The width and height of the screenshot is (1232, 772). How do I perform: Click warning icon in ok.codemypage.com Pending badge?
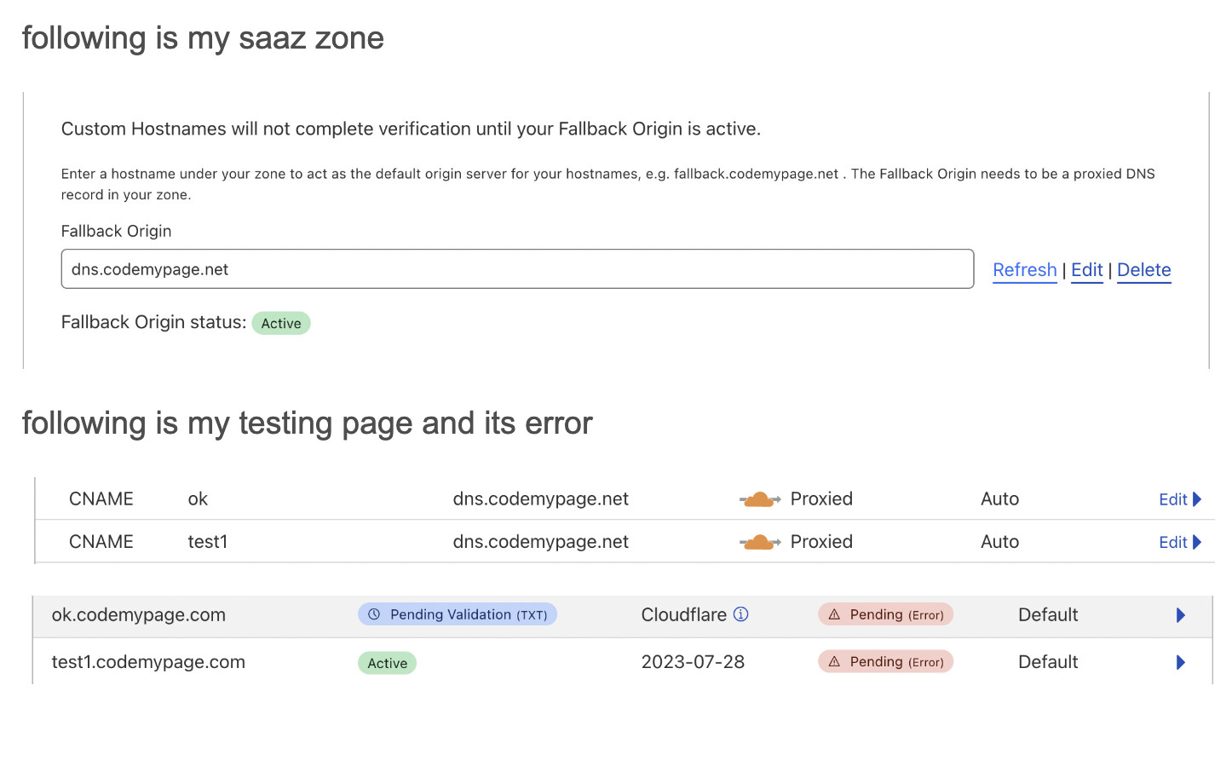pos(835,614)
